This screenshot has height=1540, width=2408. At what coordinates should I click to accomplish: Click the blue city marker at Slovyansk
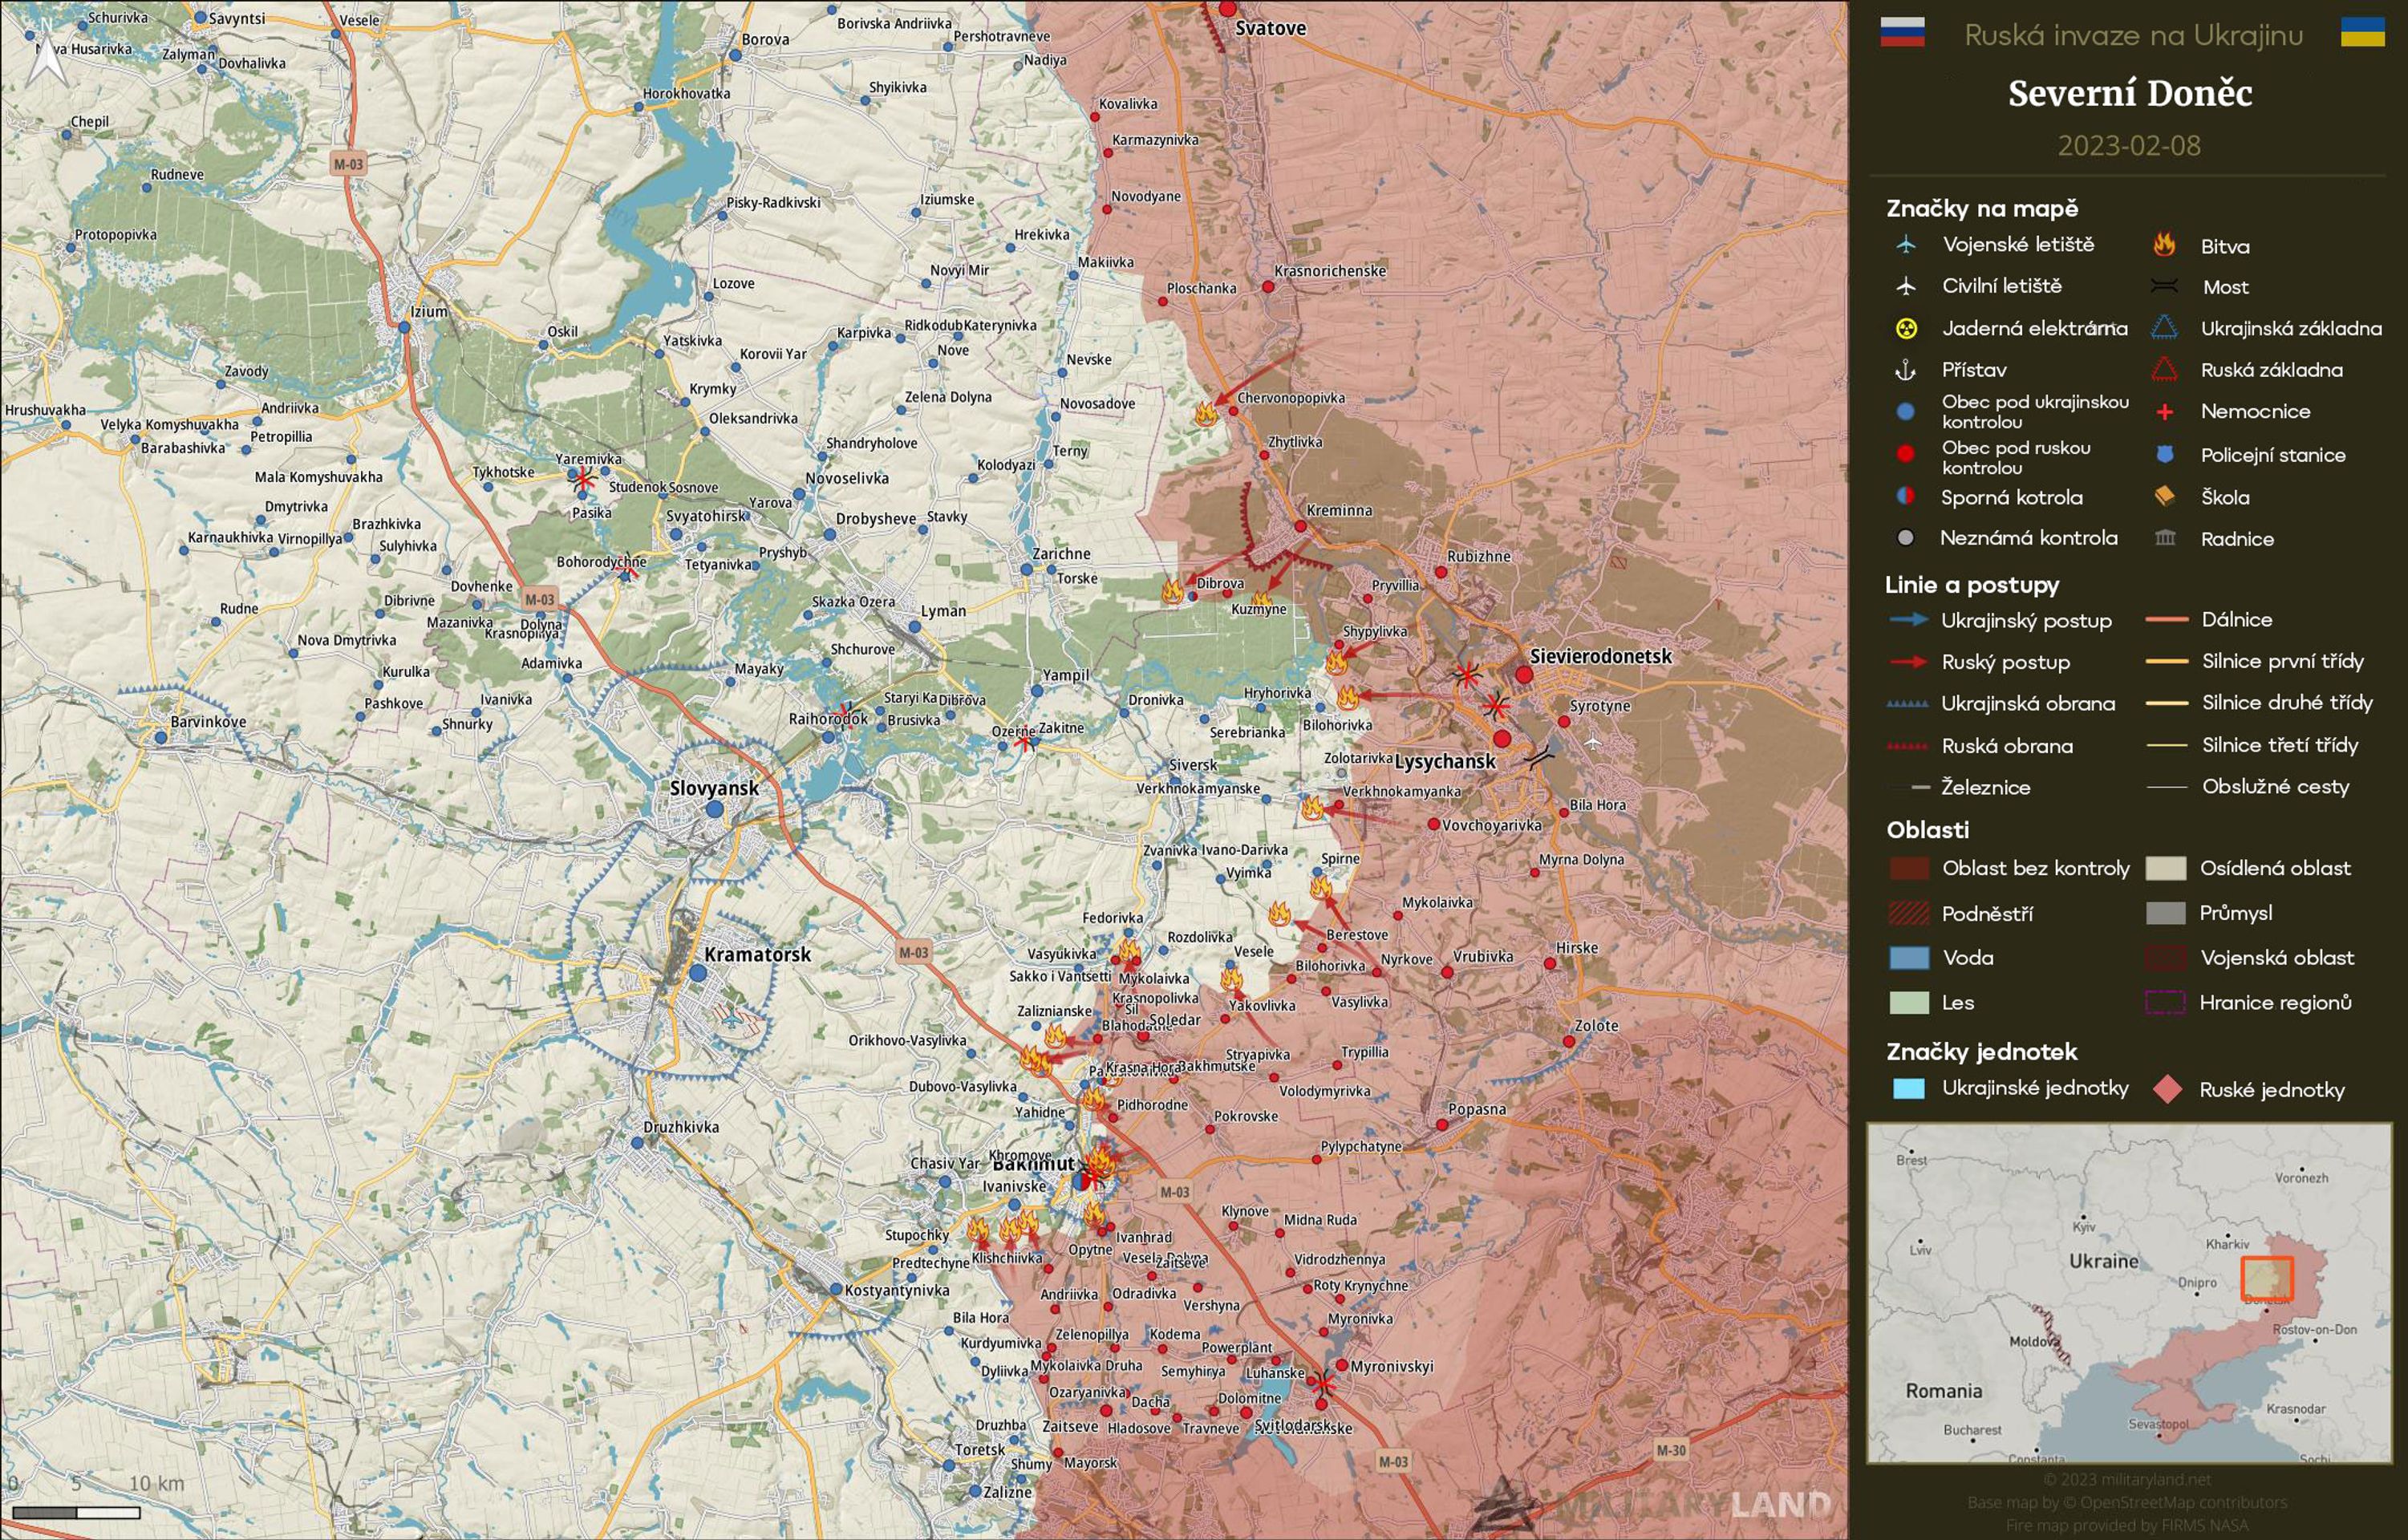714,809
